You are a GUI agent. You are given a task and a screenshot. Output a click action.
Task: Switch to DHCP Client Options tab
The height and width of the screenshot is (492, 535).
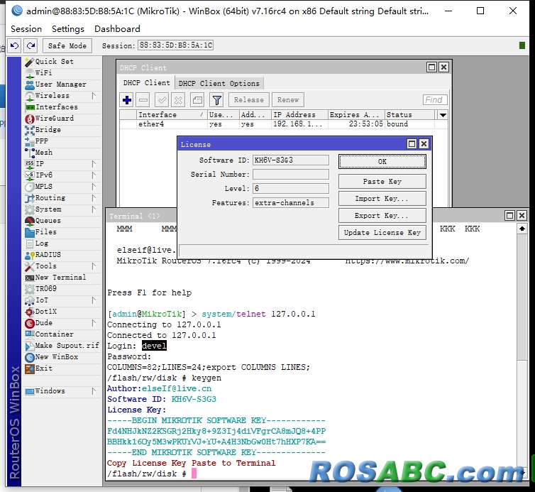[x=219, y=83]
